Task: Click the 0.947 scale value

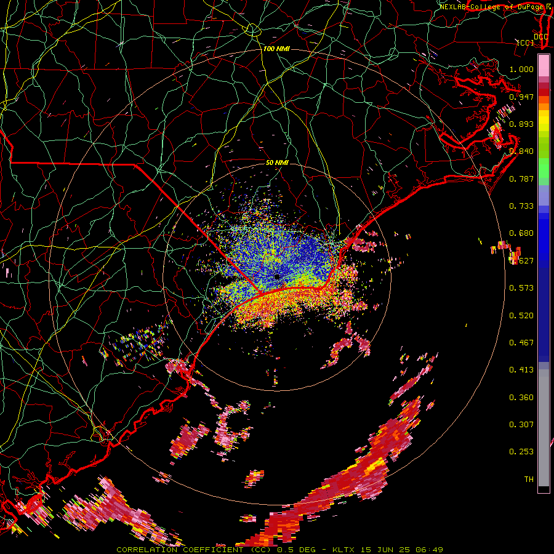Action: click(x=521, y=97)
